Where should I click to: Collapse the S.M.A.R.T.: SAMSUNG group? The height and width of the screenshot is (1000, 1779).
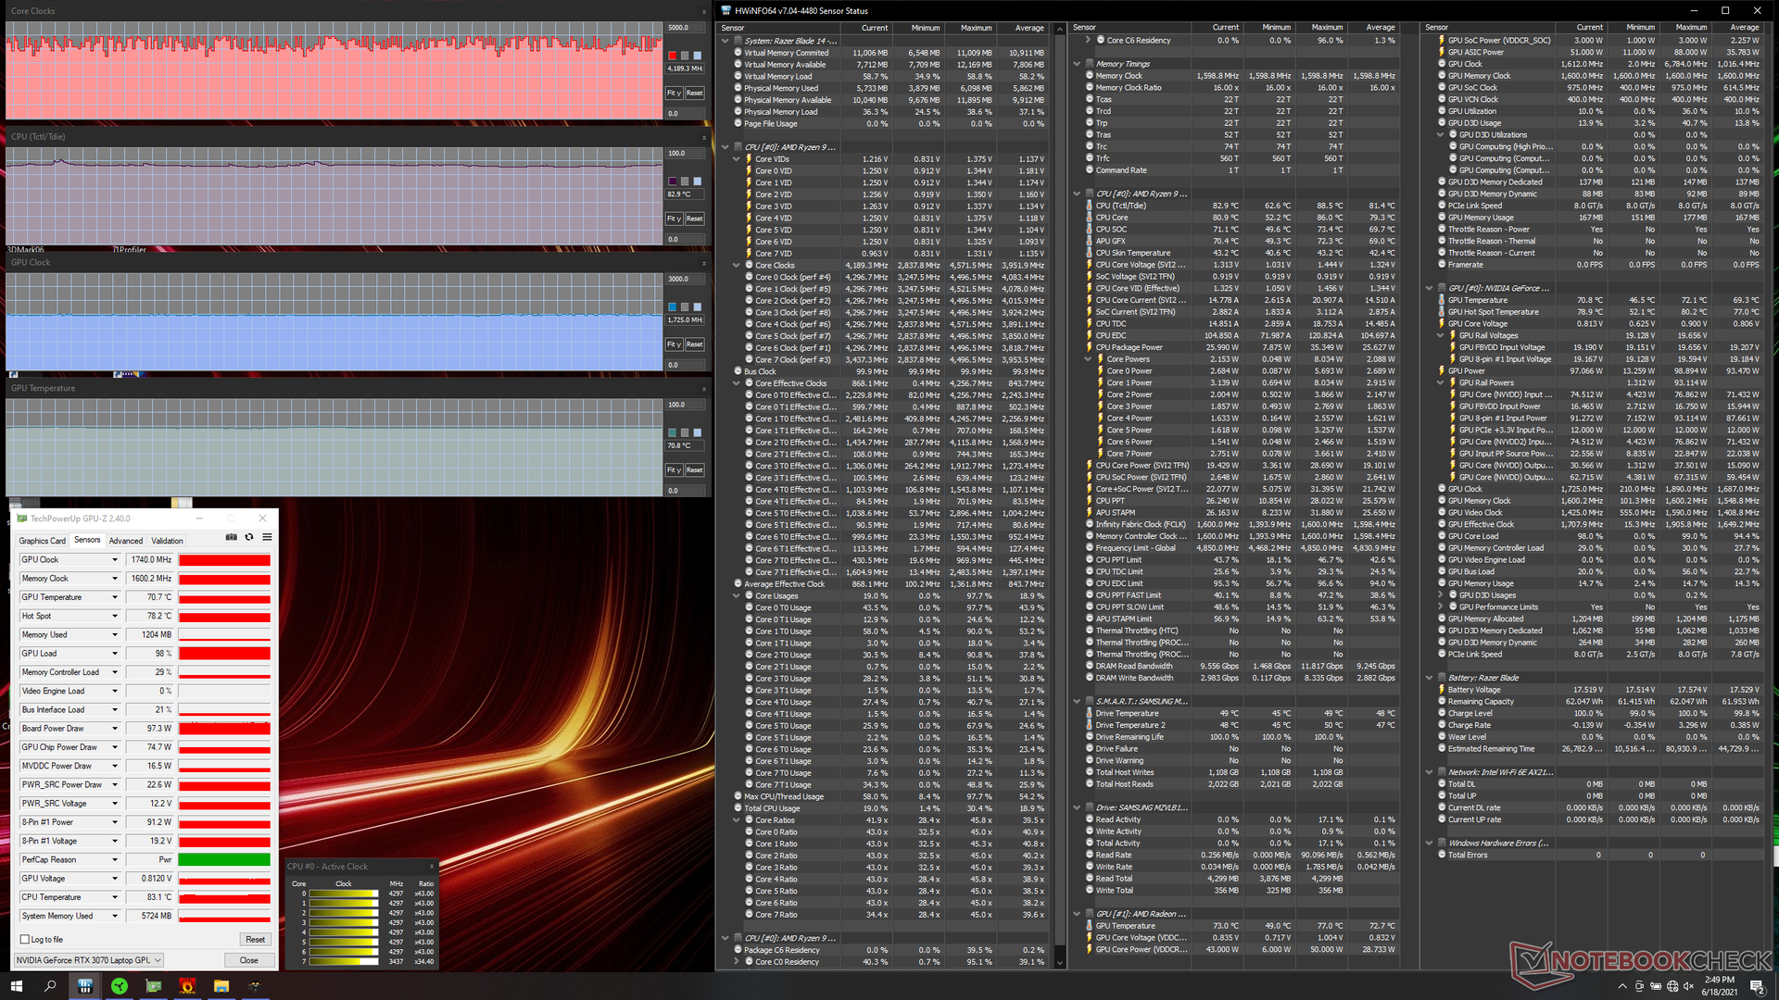1077,702
